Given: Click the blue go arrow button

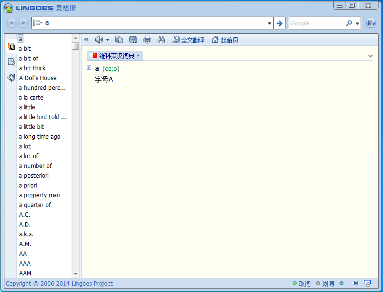Looking at the screenshot, I should point(280,23).
